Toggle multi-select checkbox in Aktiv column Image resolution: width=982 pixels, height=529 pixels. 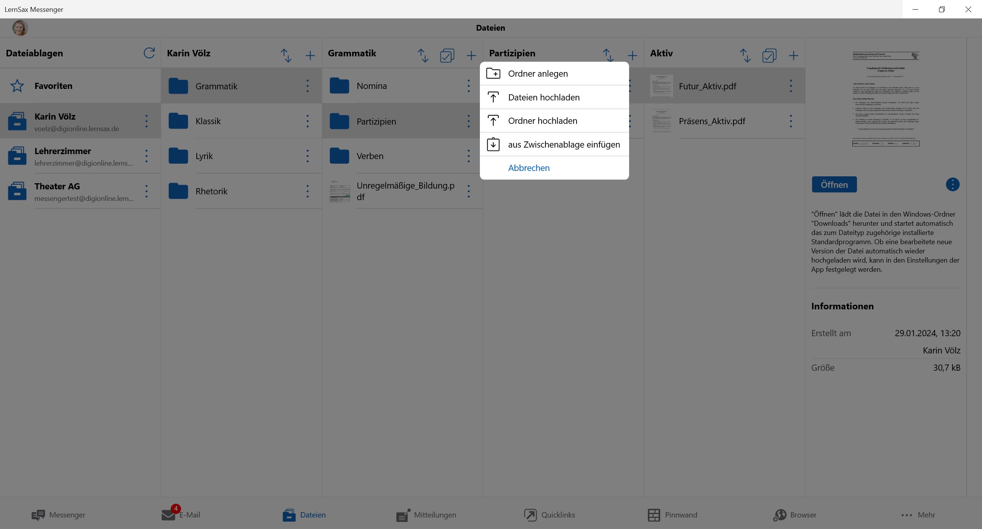769,56
